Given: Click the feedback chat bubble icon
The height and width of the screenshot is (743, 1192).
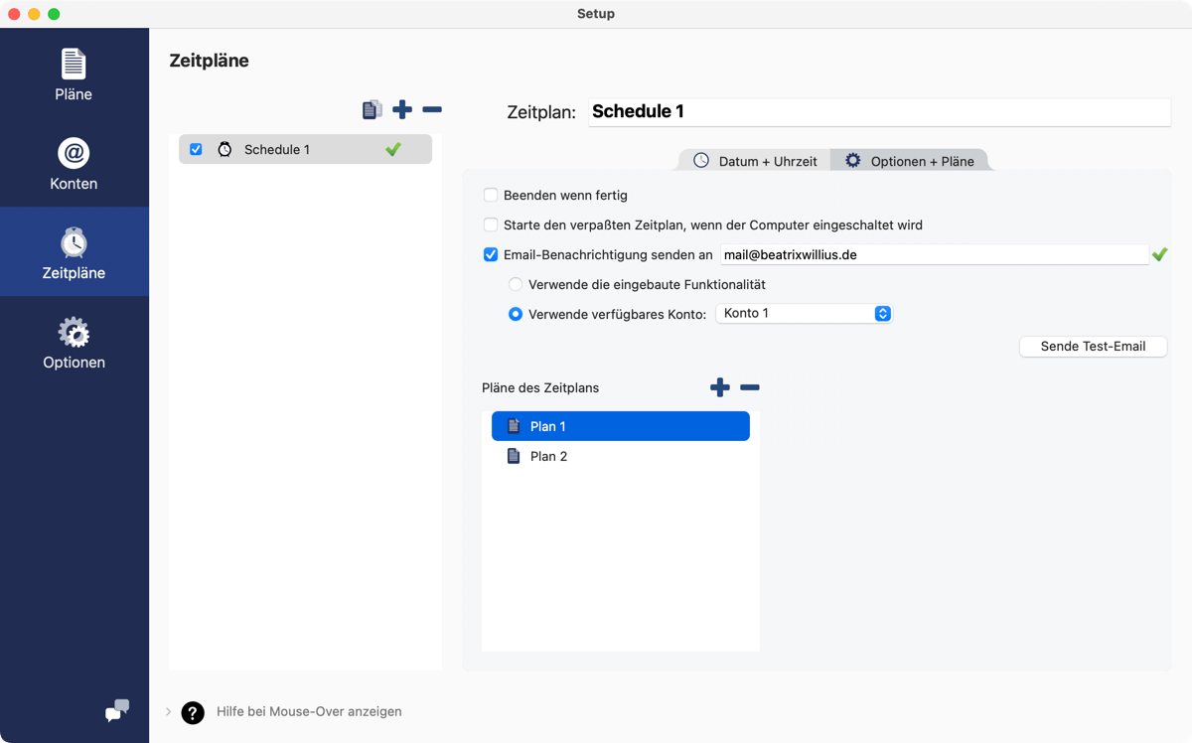Looking at the screenshot, I should [x=116, y=711].
